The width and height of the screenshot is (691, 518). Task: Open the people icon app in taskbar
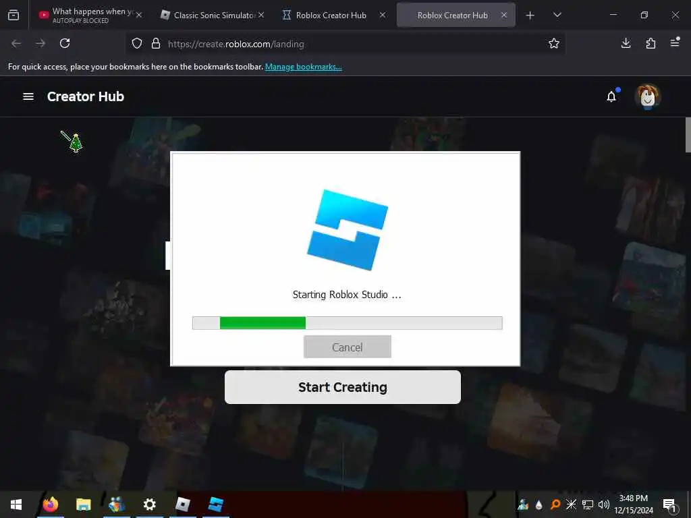[117, 505]
